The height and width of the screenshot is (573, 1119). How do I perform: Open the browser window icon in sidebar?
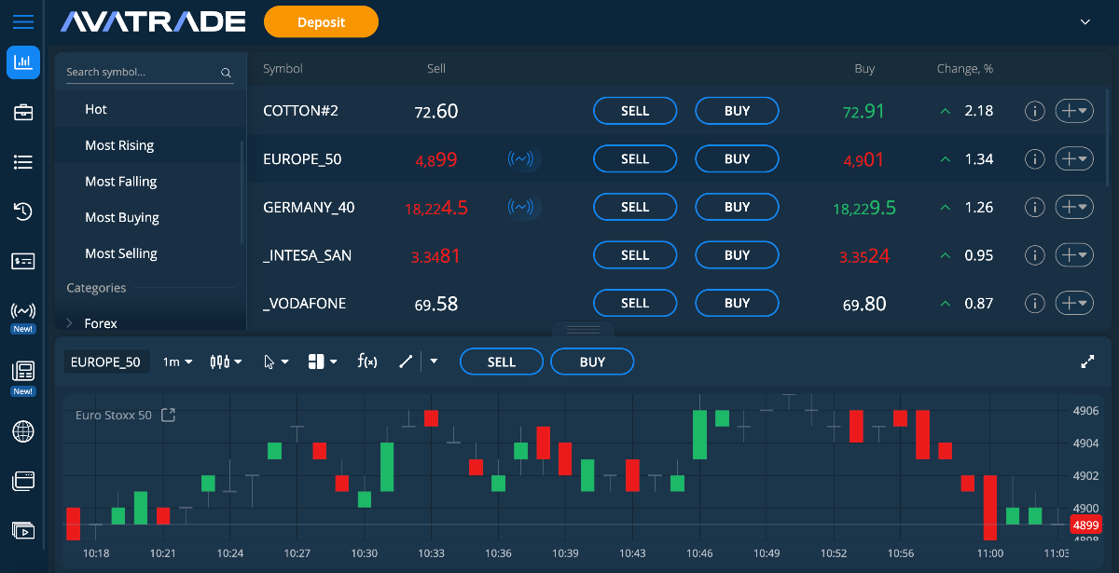point(22,482)
